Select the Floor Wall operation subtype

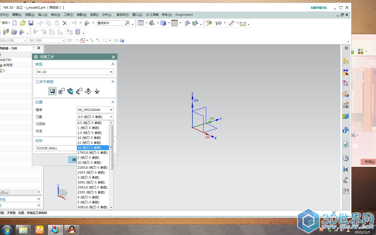click(x=52, y=91)
